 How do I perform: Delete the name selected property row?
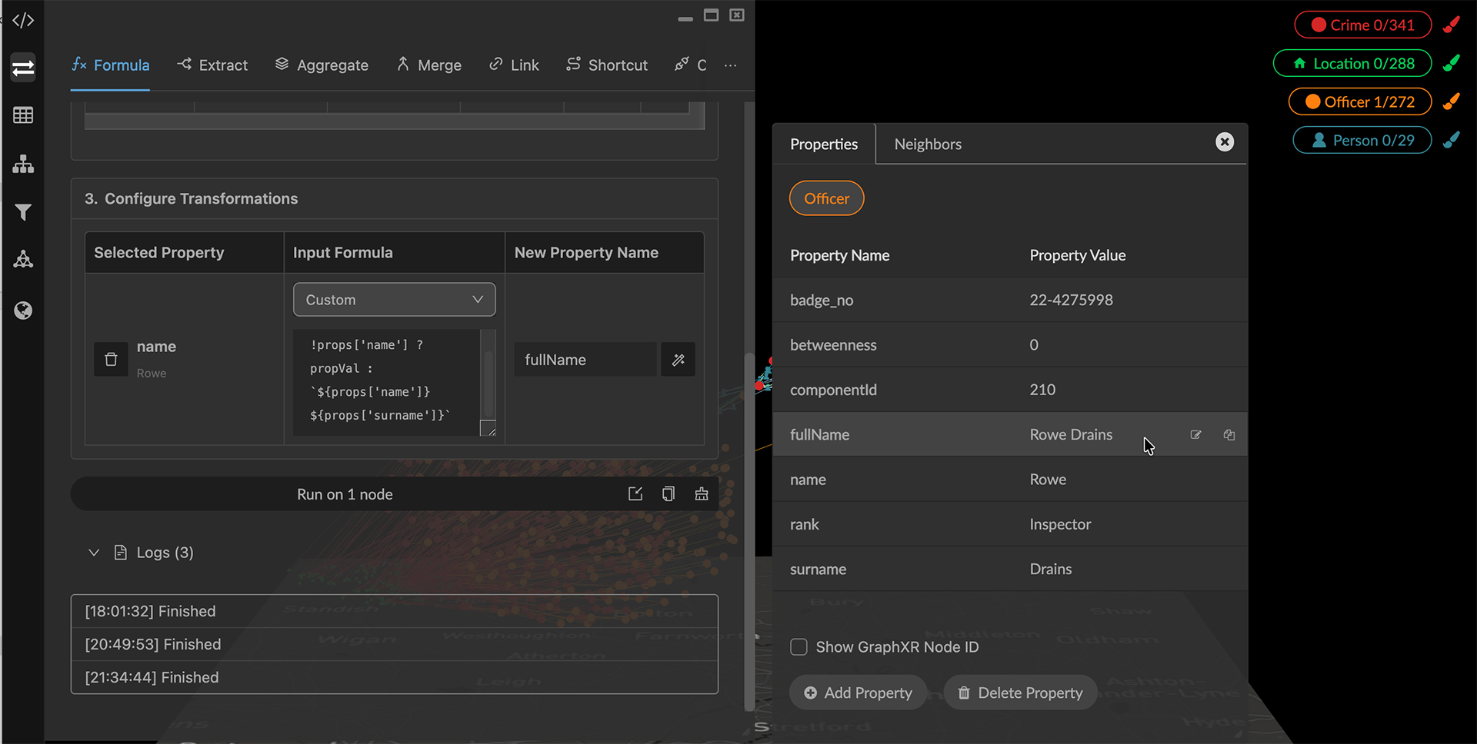[x=111, y=360]
